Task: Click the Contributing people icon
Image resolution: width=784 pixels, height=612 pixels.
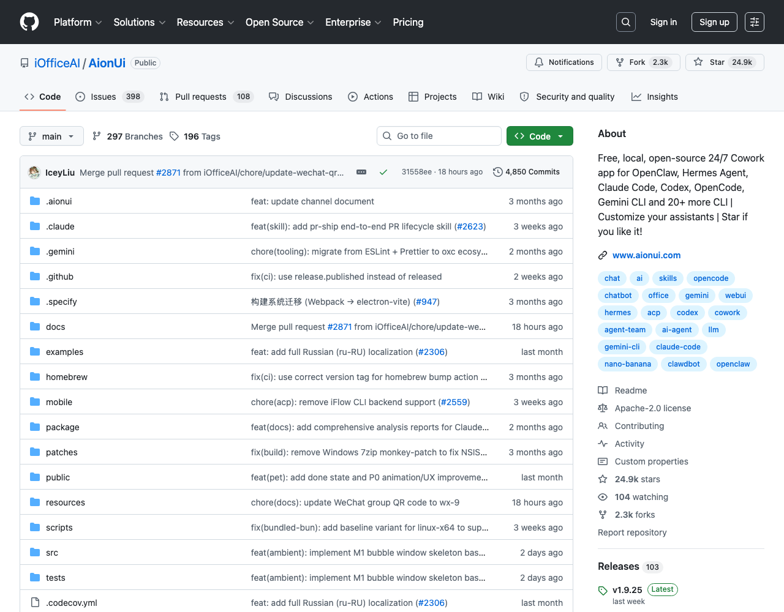Action: (603, 426)
